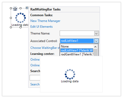Click the bottom-left resize handle of control

tap(11, 27)
